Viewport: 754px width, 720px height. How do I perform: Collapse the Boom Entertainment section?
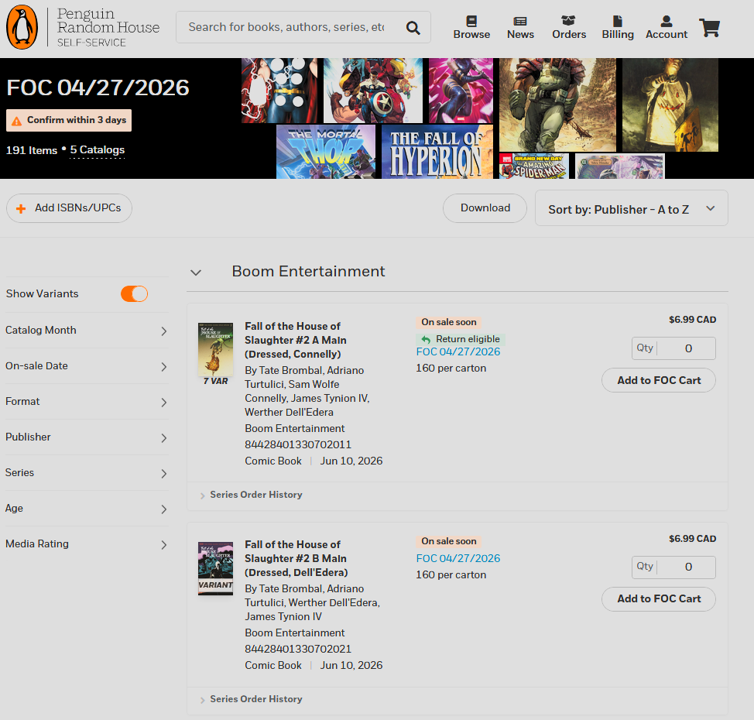click(195, 273)
